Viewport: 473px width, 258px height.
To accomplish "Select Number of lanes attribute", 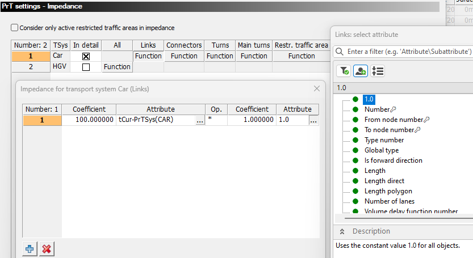I will tap(390, 201).
